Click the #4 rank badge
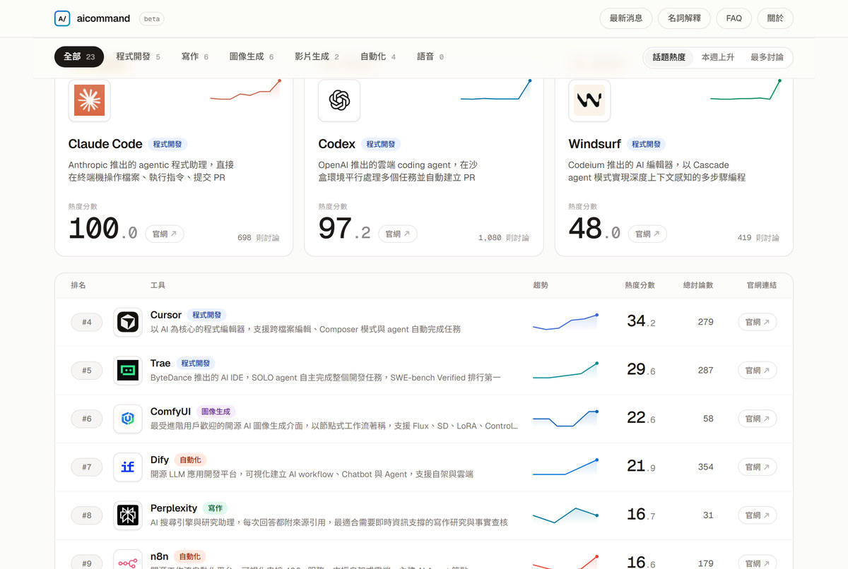The image size is (848, 569). pyautogui.click(x=87, y=322)
